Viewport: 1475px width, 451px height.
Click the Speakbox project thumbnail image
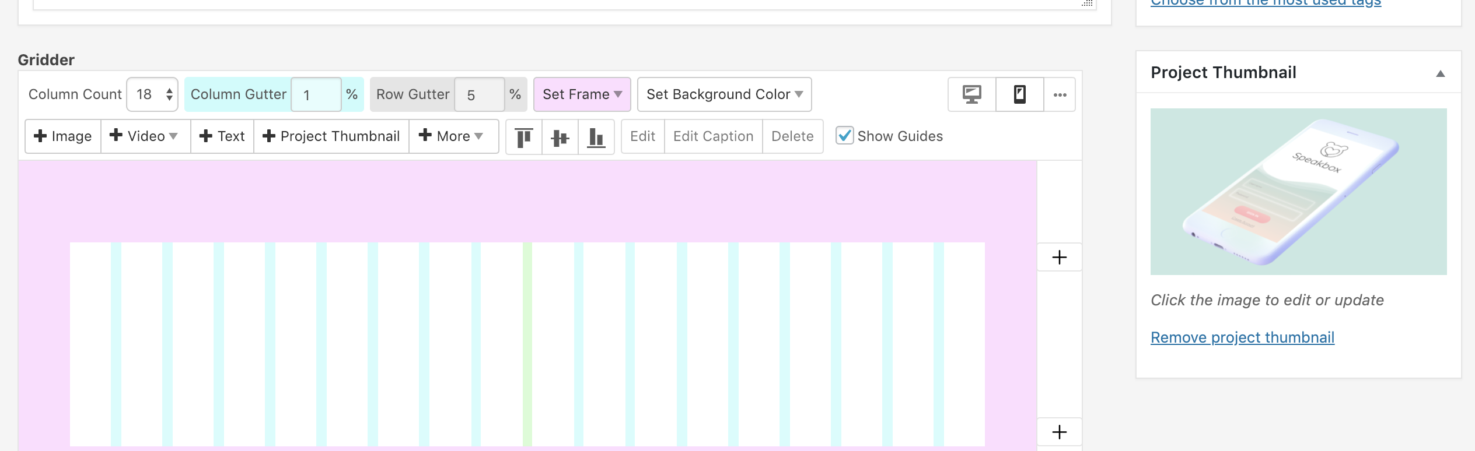click(1298, 192)
